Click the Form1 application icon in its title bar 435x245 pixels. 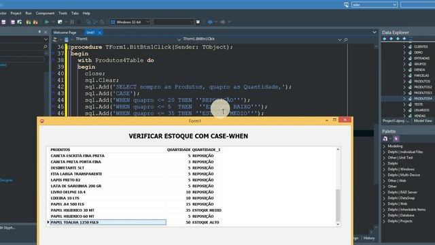point(42,121)
